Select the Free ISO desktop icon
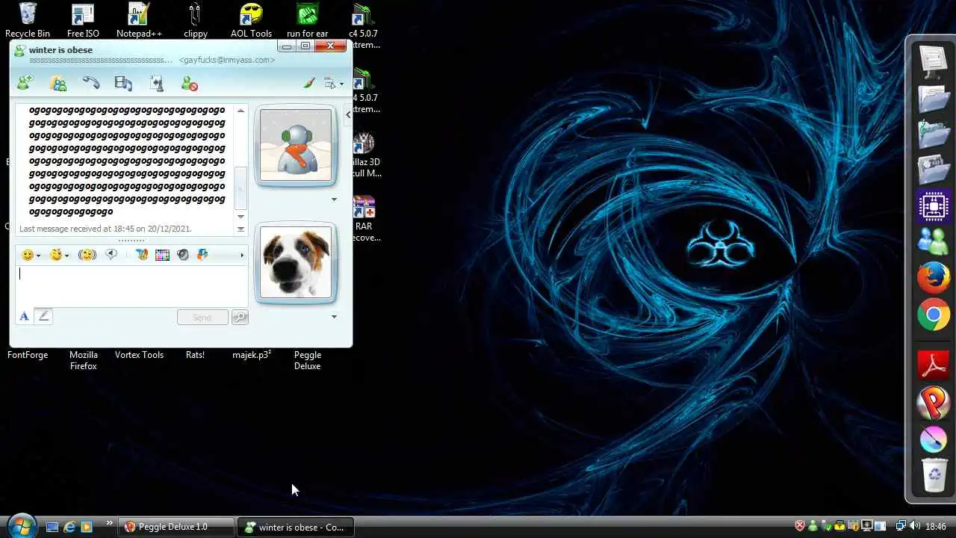The height and width of the screenshot is (538, 956). (x=83, y=20)
